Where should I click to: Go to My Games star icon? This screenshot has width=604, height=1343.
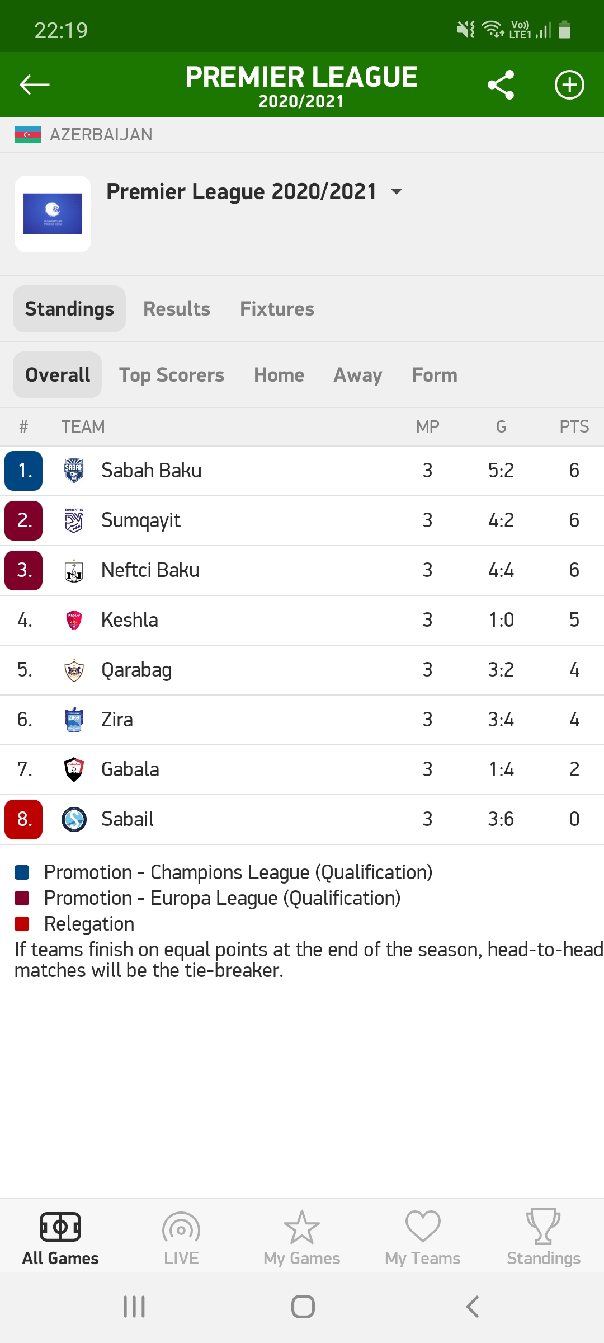pyautogui.click(x=302, y=1238)
